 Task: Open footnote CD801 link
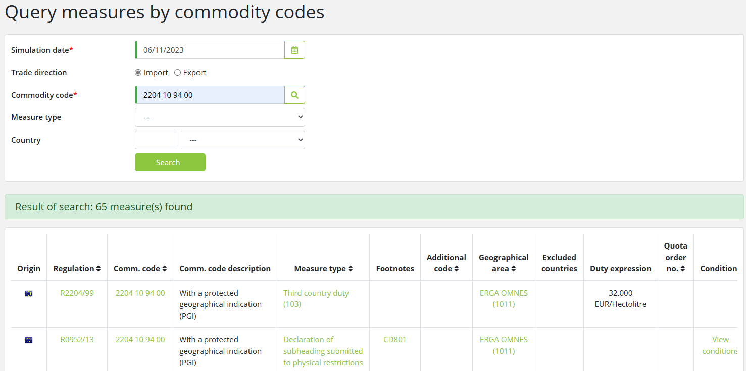(x=394, y=340)
